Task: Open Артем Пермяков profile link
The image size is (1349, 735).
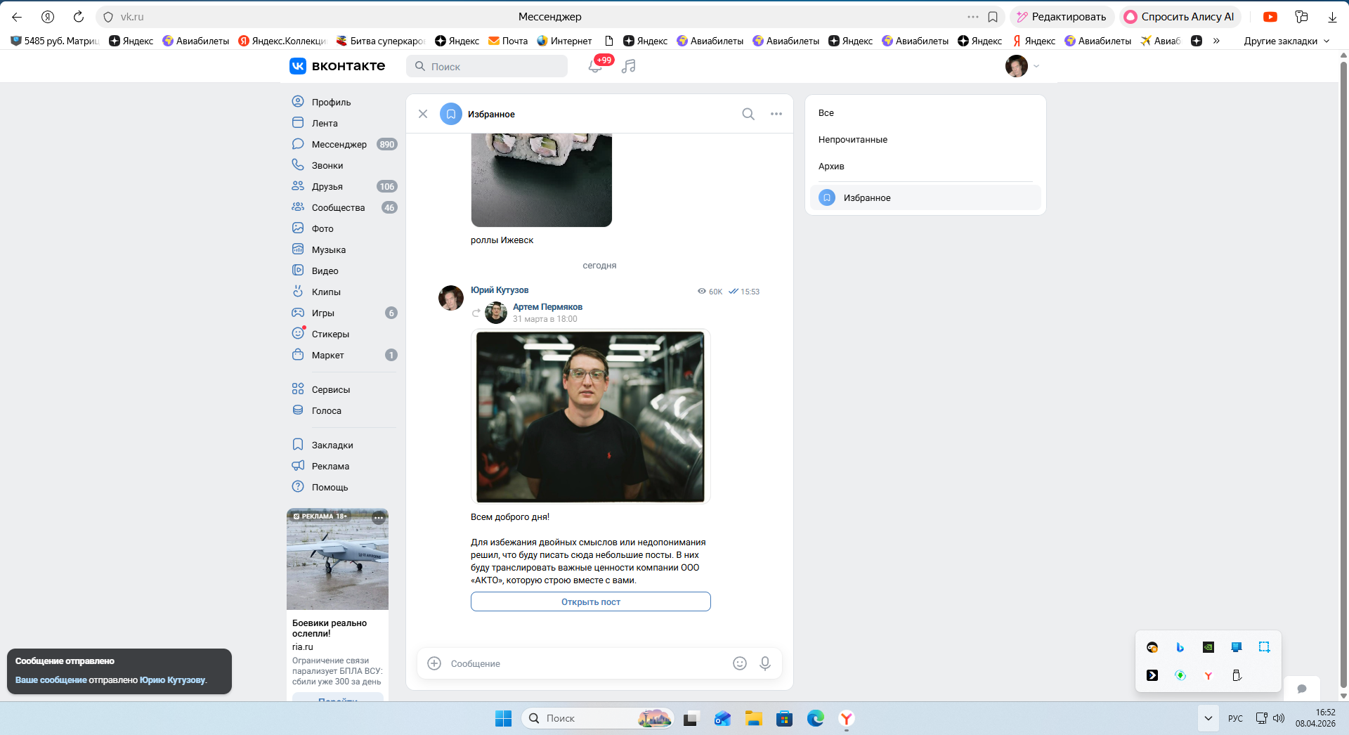Action: [x=547, y=307]
